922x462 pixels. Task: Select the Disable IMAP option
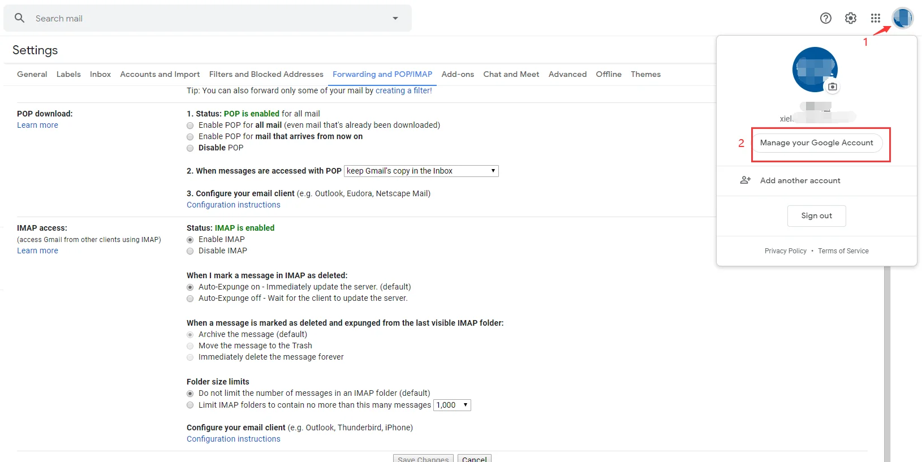click(190, 251)
